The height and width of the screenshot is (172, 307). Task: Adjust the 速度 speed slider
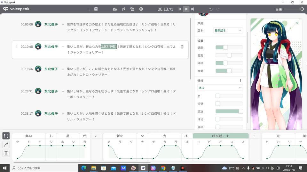[x=229, y=47]
